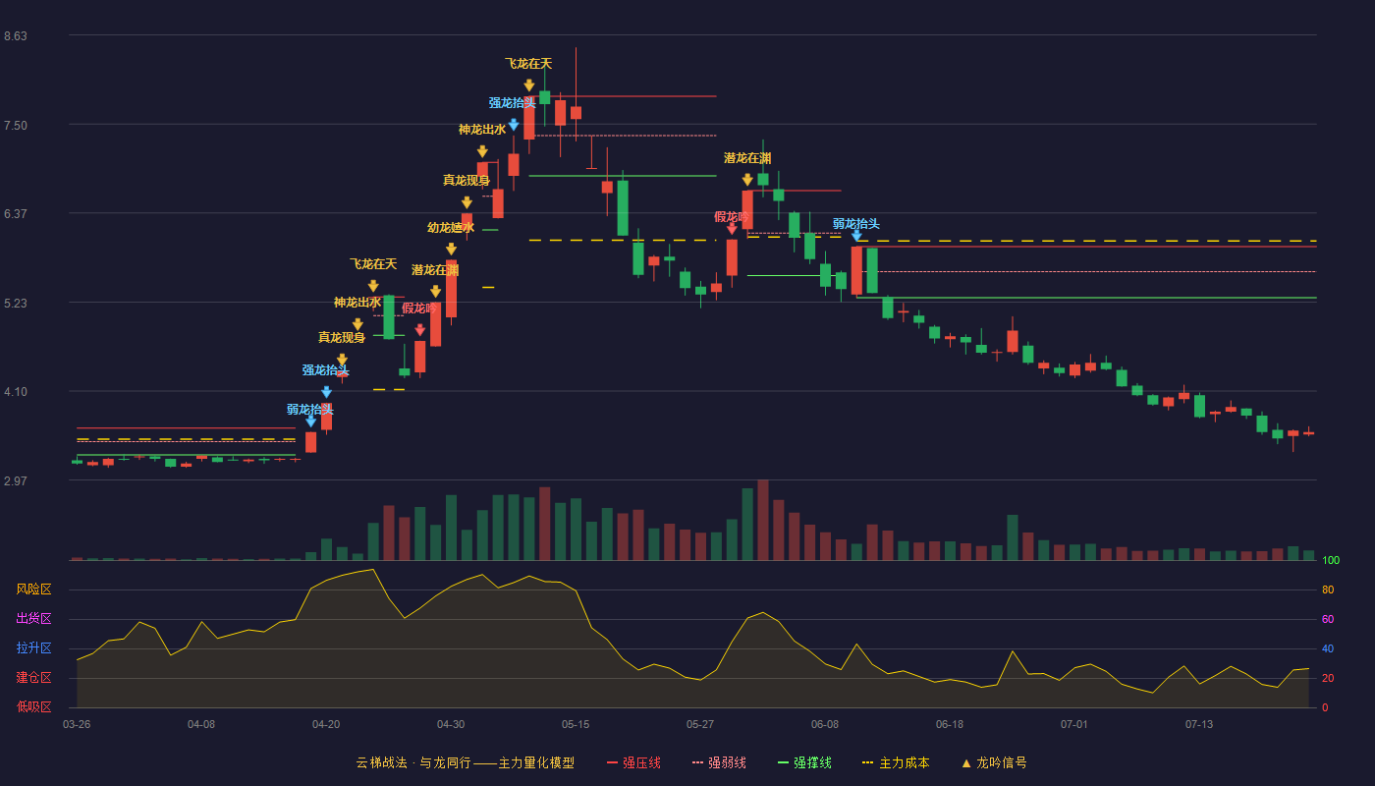
Task: Toggle the 强撑线 legend series
Action: (804, 762)
